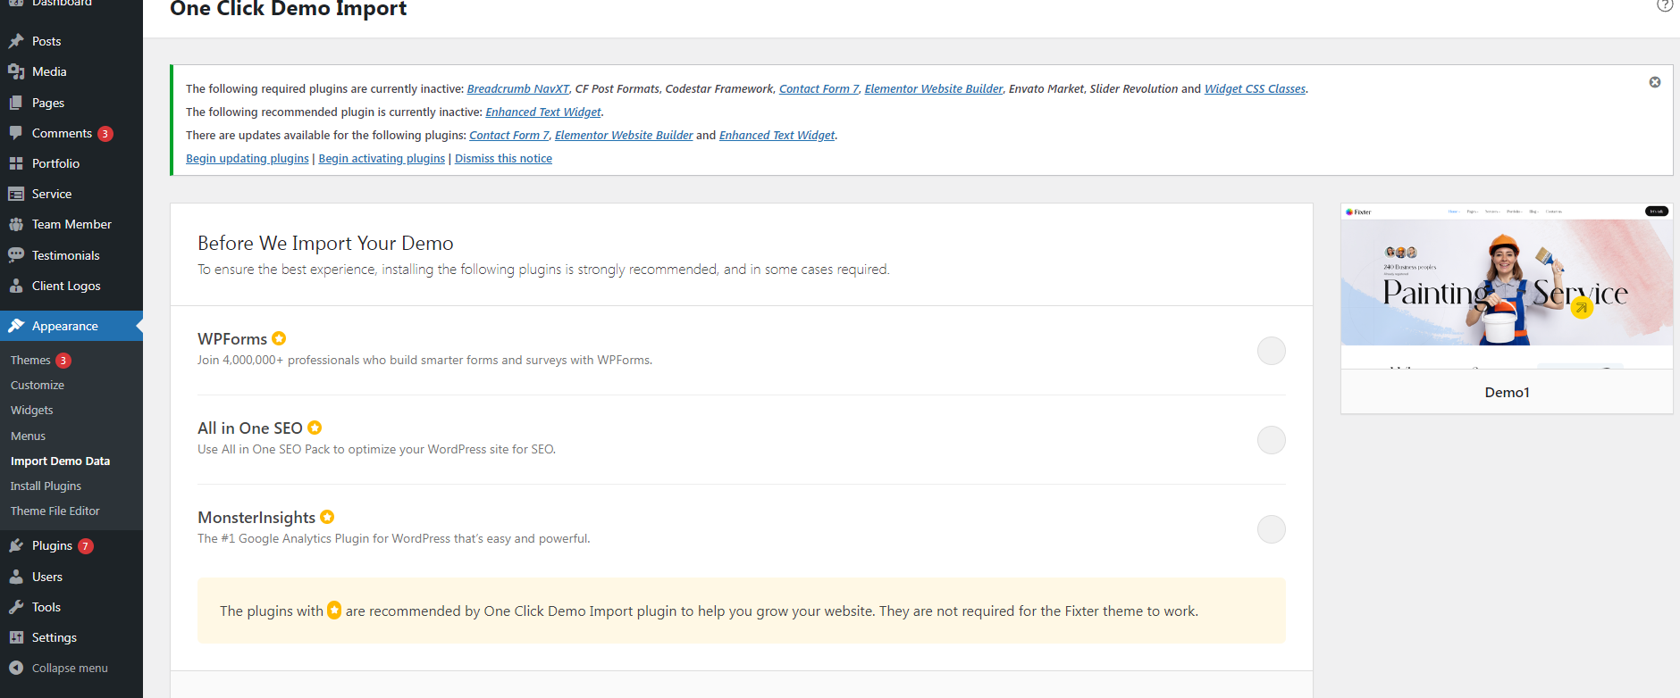Click the WPForms plugin title
Image resolution: width=1680 pixels, height=698 pixels.
(x=232, y=339)
